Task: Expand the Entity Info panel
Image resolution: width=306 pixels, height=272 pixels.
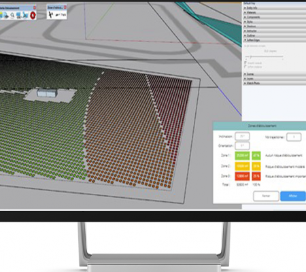Action: pyautogui.click(x=274, y=8)
